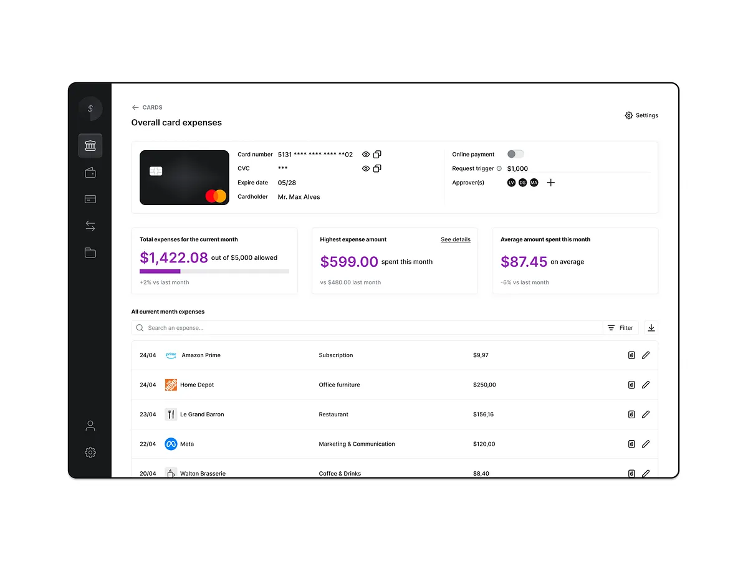The image size is (748, 561).
Task: Open the folder icon in sidebar
Action: click(x=90, y=252)
